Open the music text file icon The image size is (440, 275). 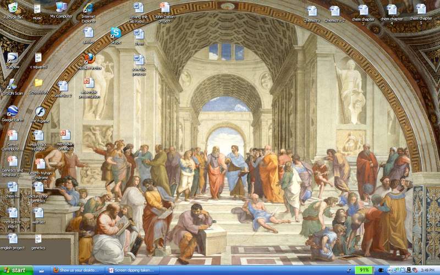coord(37,12)
